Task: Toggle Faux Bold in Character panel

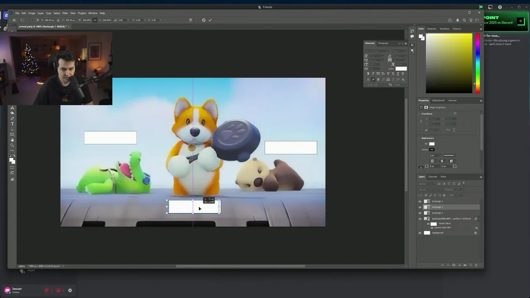Action: tap(368, 74)
